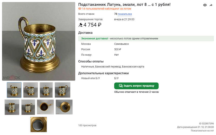
Task: Open the main cup holder photo
Action: (39, 41)
